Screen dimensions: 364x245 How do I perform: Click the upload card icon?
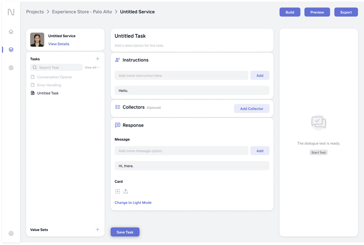click(126, 191)
